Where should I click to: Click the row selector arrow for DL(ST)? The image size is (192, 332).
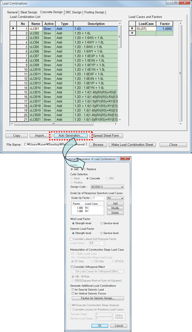tap(132, 29)
